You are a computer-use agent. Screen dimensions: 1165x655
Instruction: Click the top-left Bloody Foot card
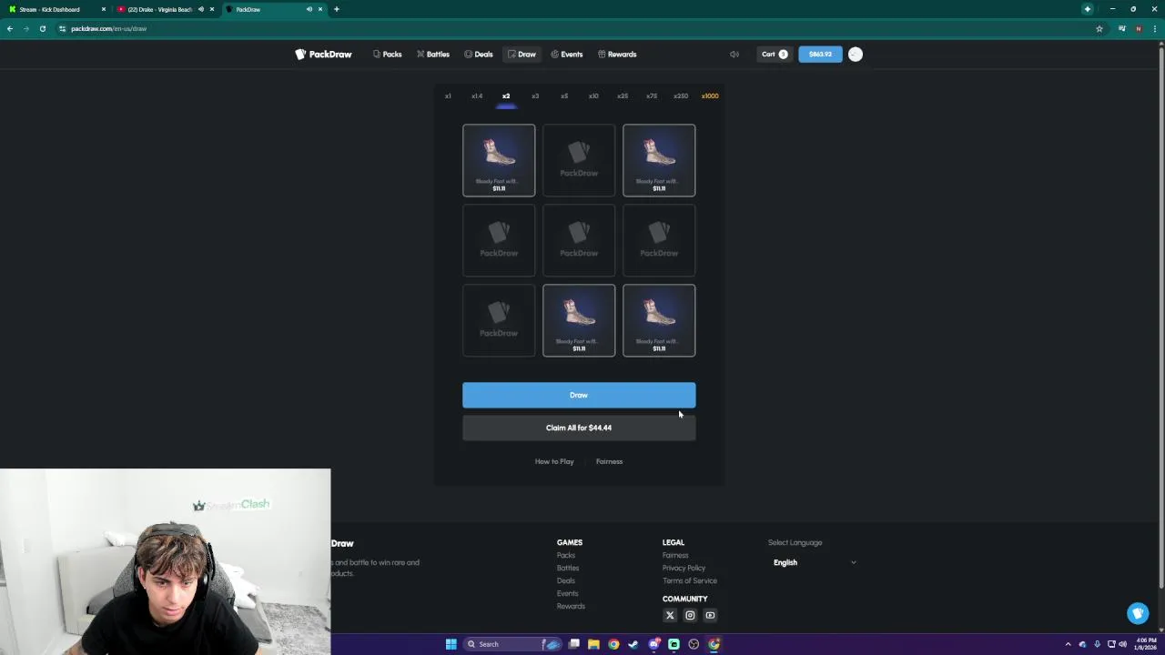click(x=499, y=160)
